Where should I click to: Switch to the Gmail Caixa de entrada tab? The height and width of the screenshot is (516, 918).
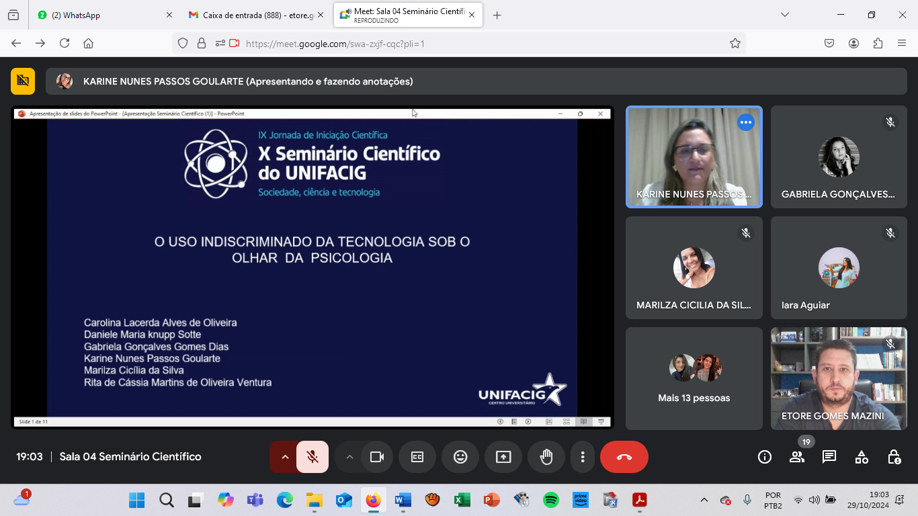click(x=255, y=15)
